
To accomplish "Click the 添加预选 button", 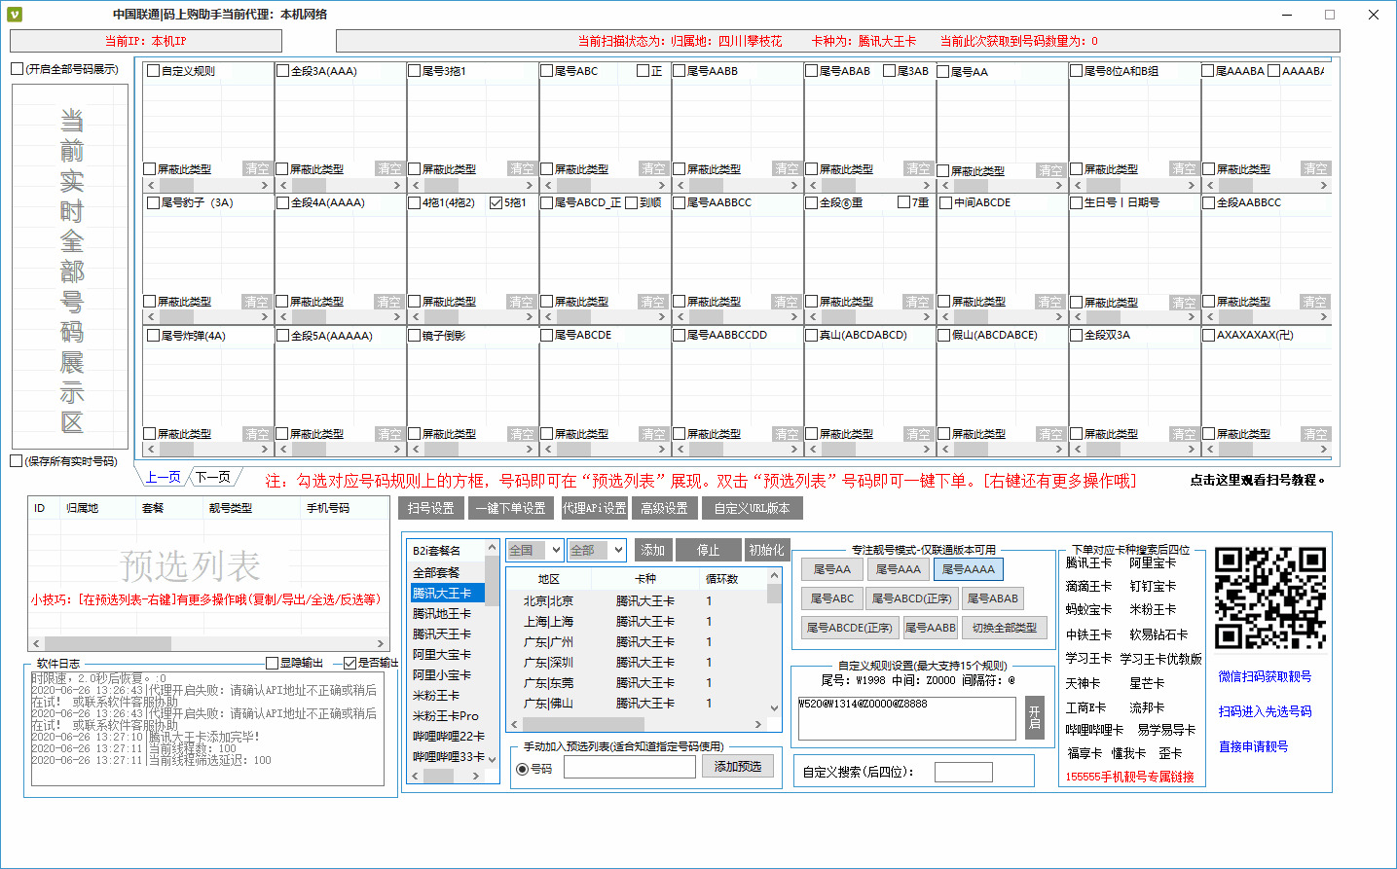I will coord(738,767).
